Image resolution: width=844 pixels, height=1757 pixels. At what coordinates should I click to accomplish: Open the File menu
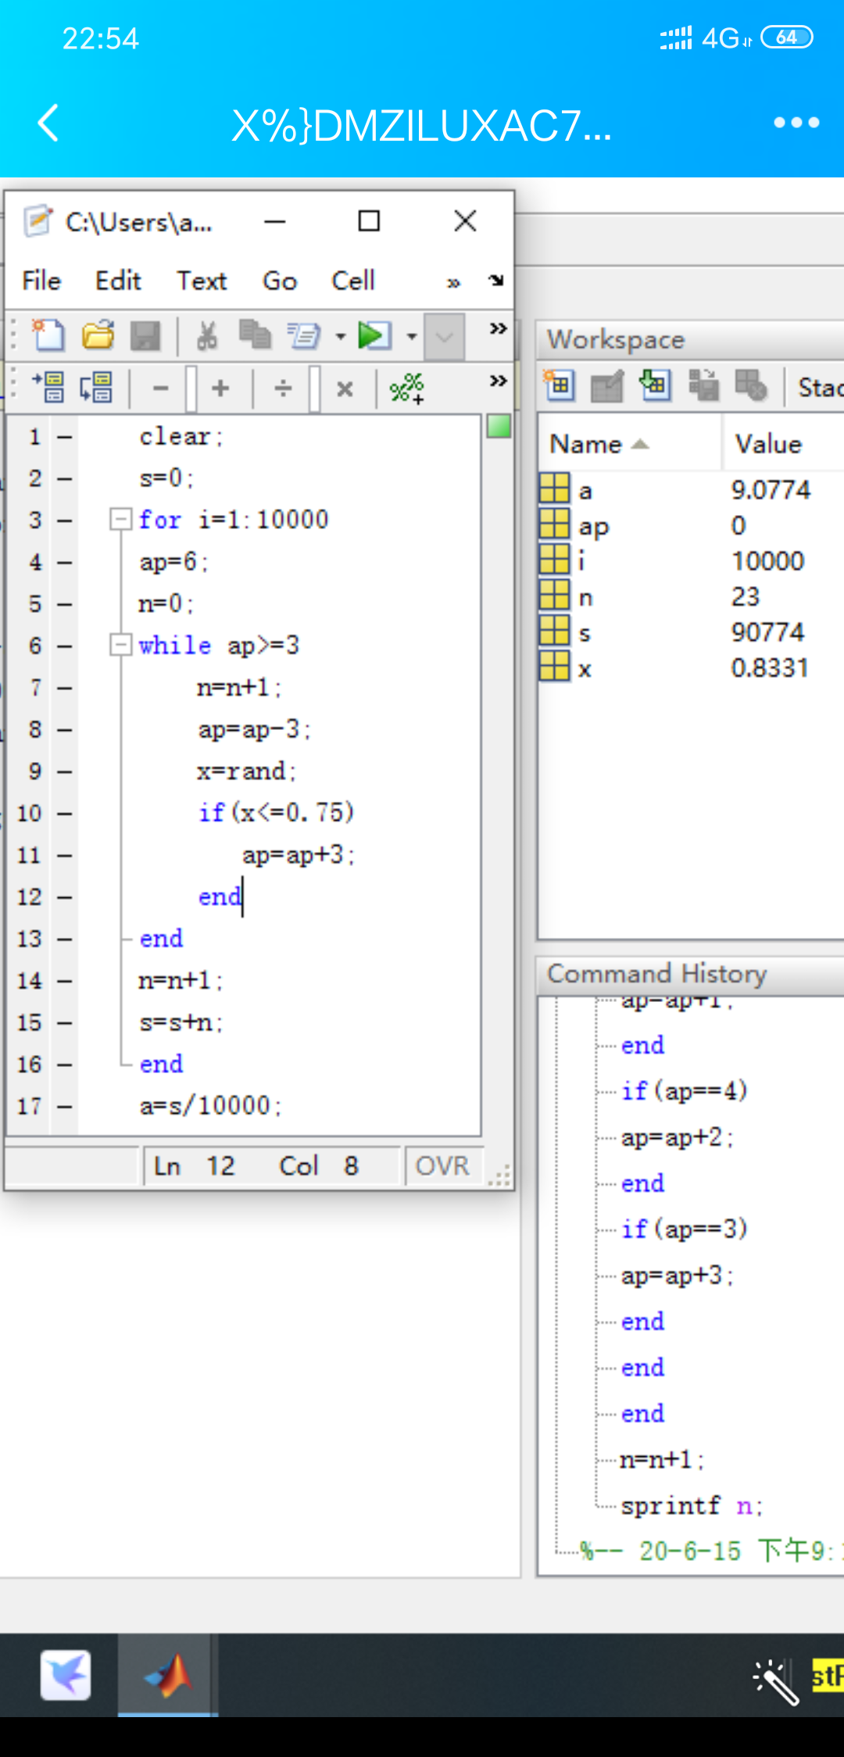[41, 281]
